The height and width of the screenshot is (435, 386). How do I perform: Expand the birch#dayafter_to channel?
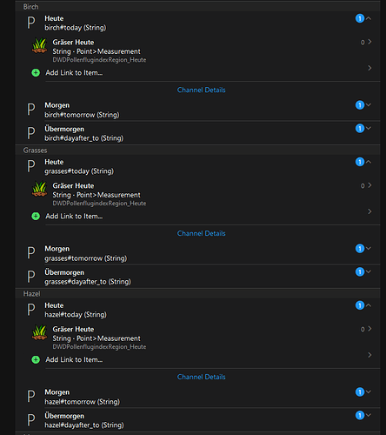point(369,128)
